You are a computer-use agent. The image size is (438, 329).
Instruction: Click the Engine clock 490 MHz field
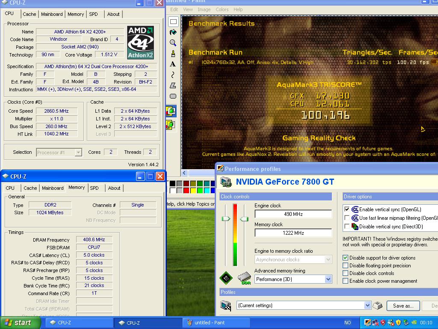(x=293, y=214)
